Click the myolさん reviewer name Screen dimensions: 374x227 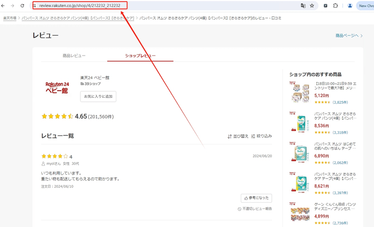click(x=53, y=163)
